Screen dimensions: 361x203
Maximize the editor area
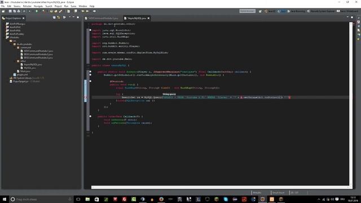coord(352,17)
